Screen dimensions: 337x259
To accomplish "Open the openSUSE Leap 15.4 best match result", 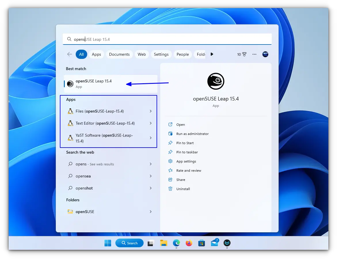I will [111, 84].
